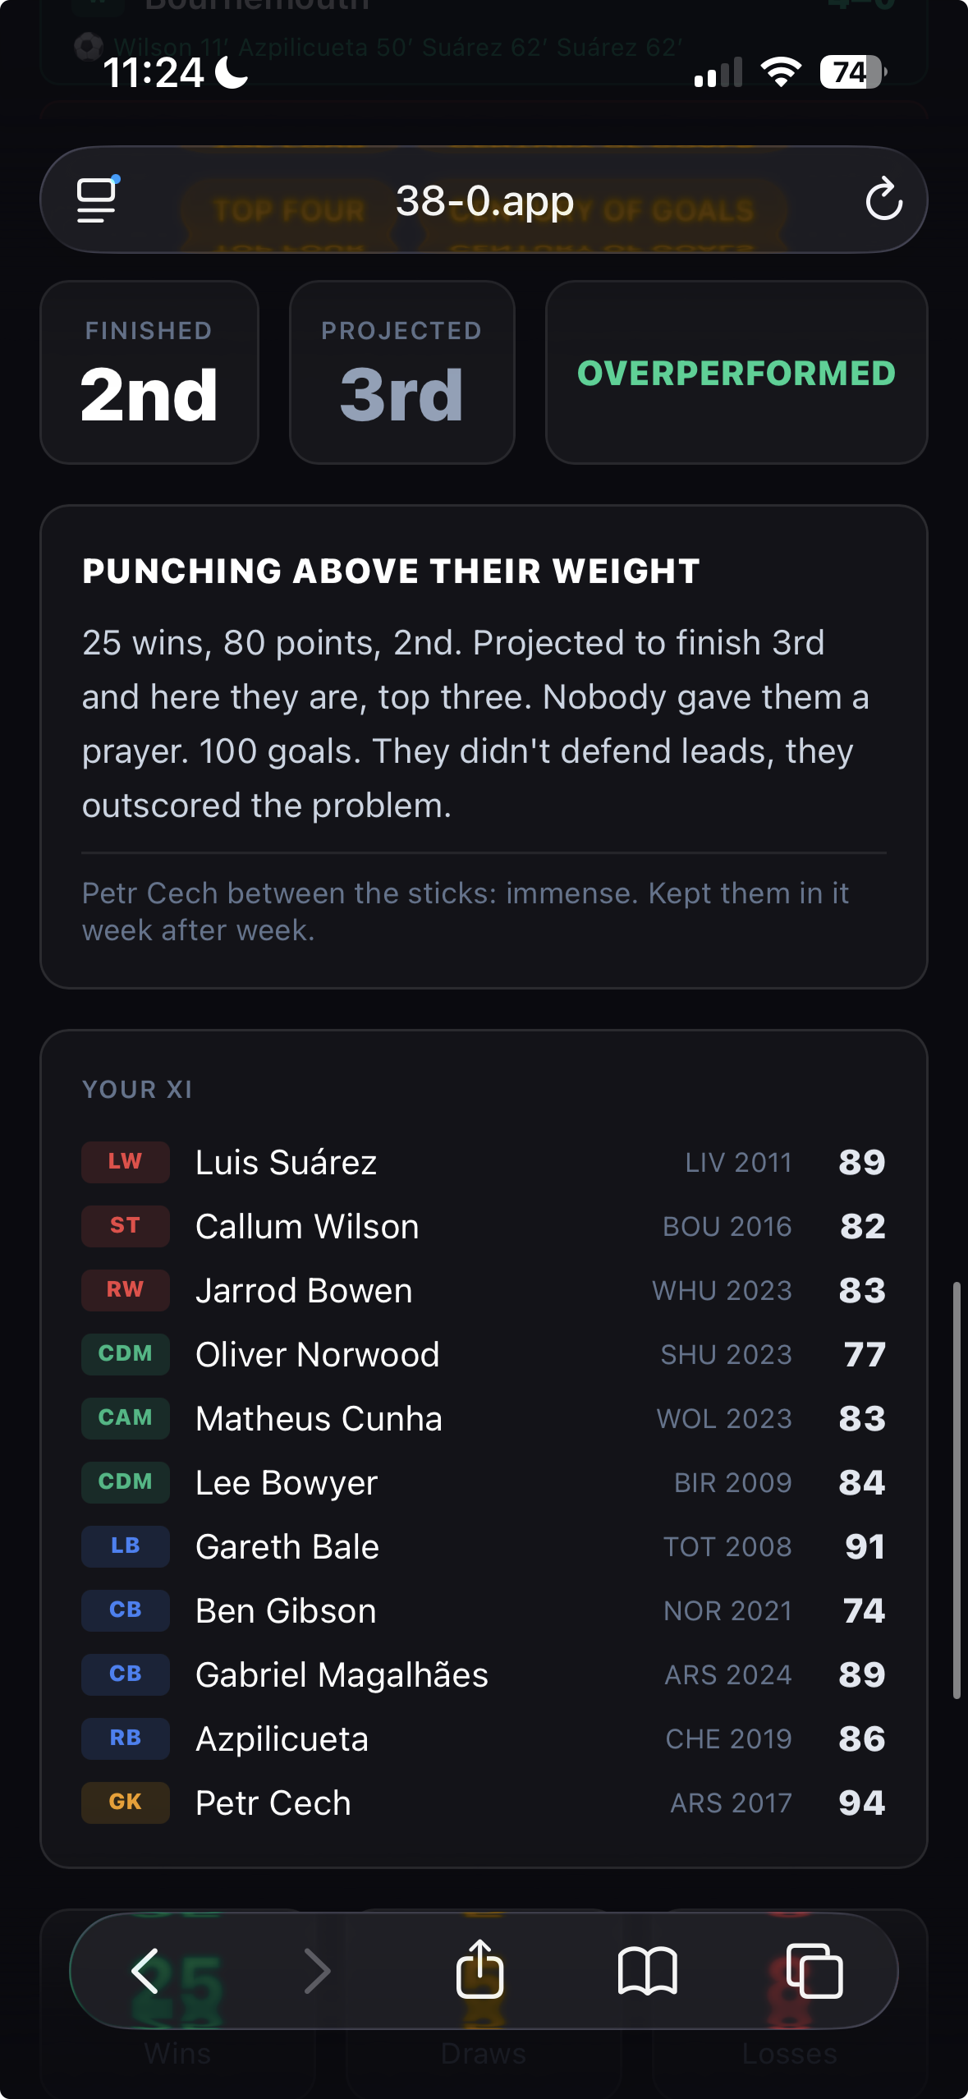Open the tab overview icon in address bar

(x=97, y=200)
